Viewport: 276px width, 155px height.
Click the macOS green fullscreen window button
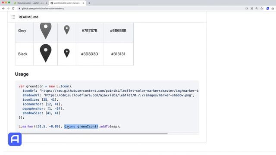(9, 3)
